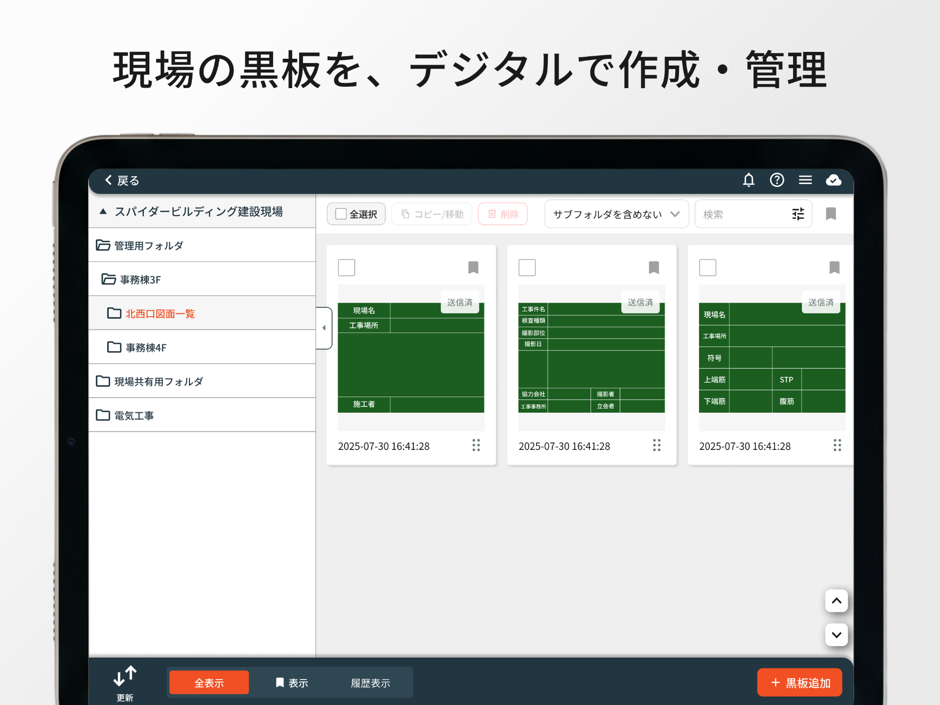
Task: Open the 工事件名 blackboard thumbnail
Action: pos(591,358)
